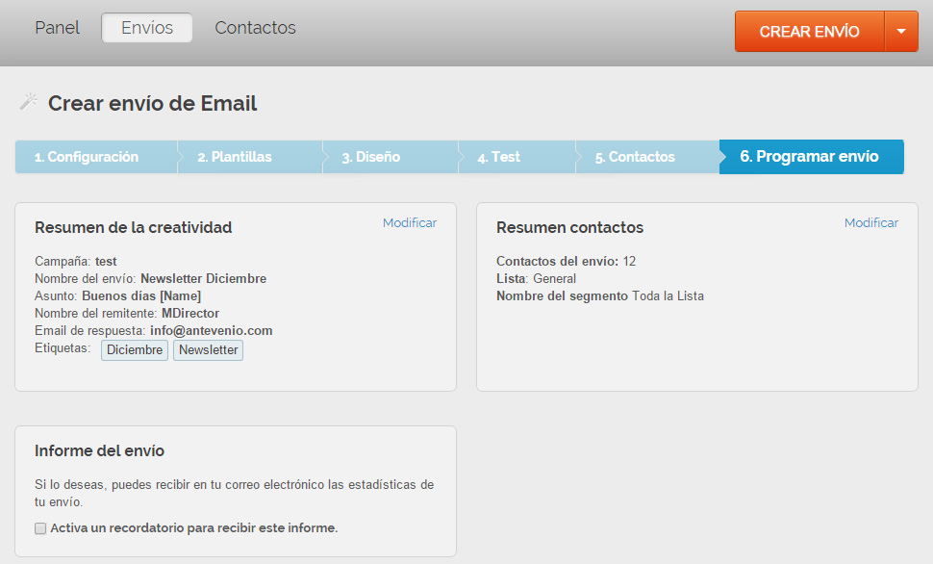933x564 pixels.
Task: Select the Diciembre tag
Action: click(x=135, y=350)
